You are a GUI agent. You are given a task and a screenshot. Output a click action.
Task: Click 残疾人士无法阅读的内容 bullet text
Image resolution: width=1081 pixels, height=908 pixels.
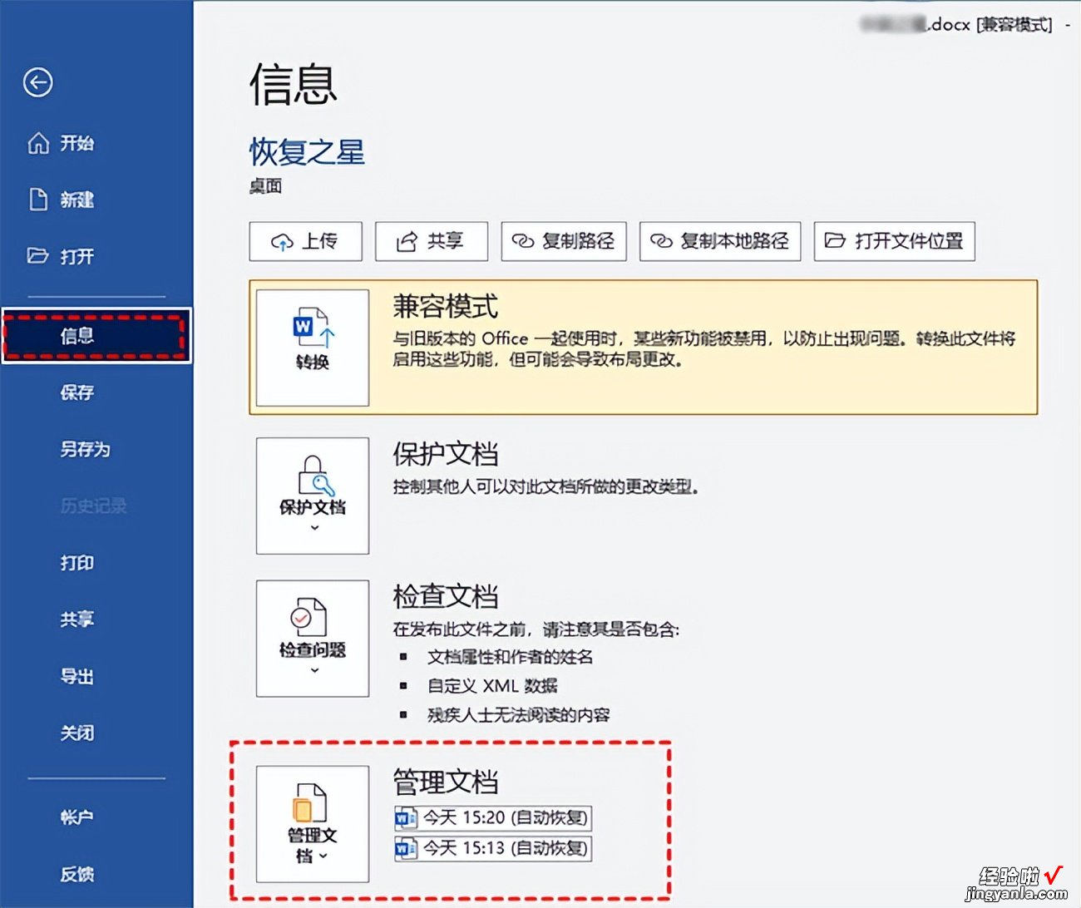[519, 715]
